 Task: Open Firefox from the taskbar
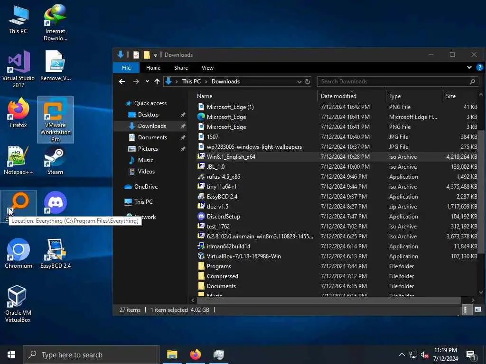(x=195, y=355)
